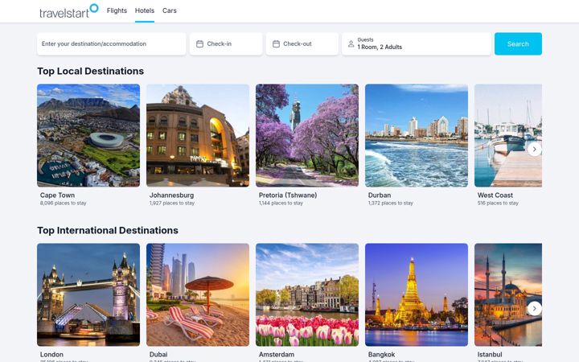Click the travelstart logo

(x=68, y=11)
